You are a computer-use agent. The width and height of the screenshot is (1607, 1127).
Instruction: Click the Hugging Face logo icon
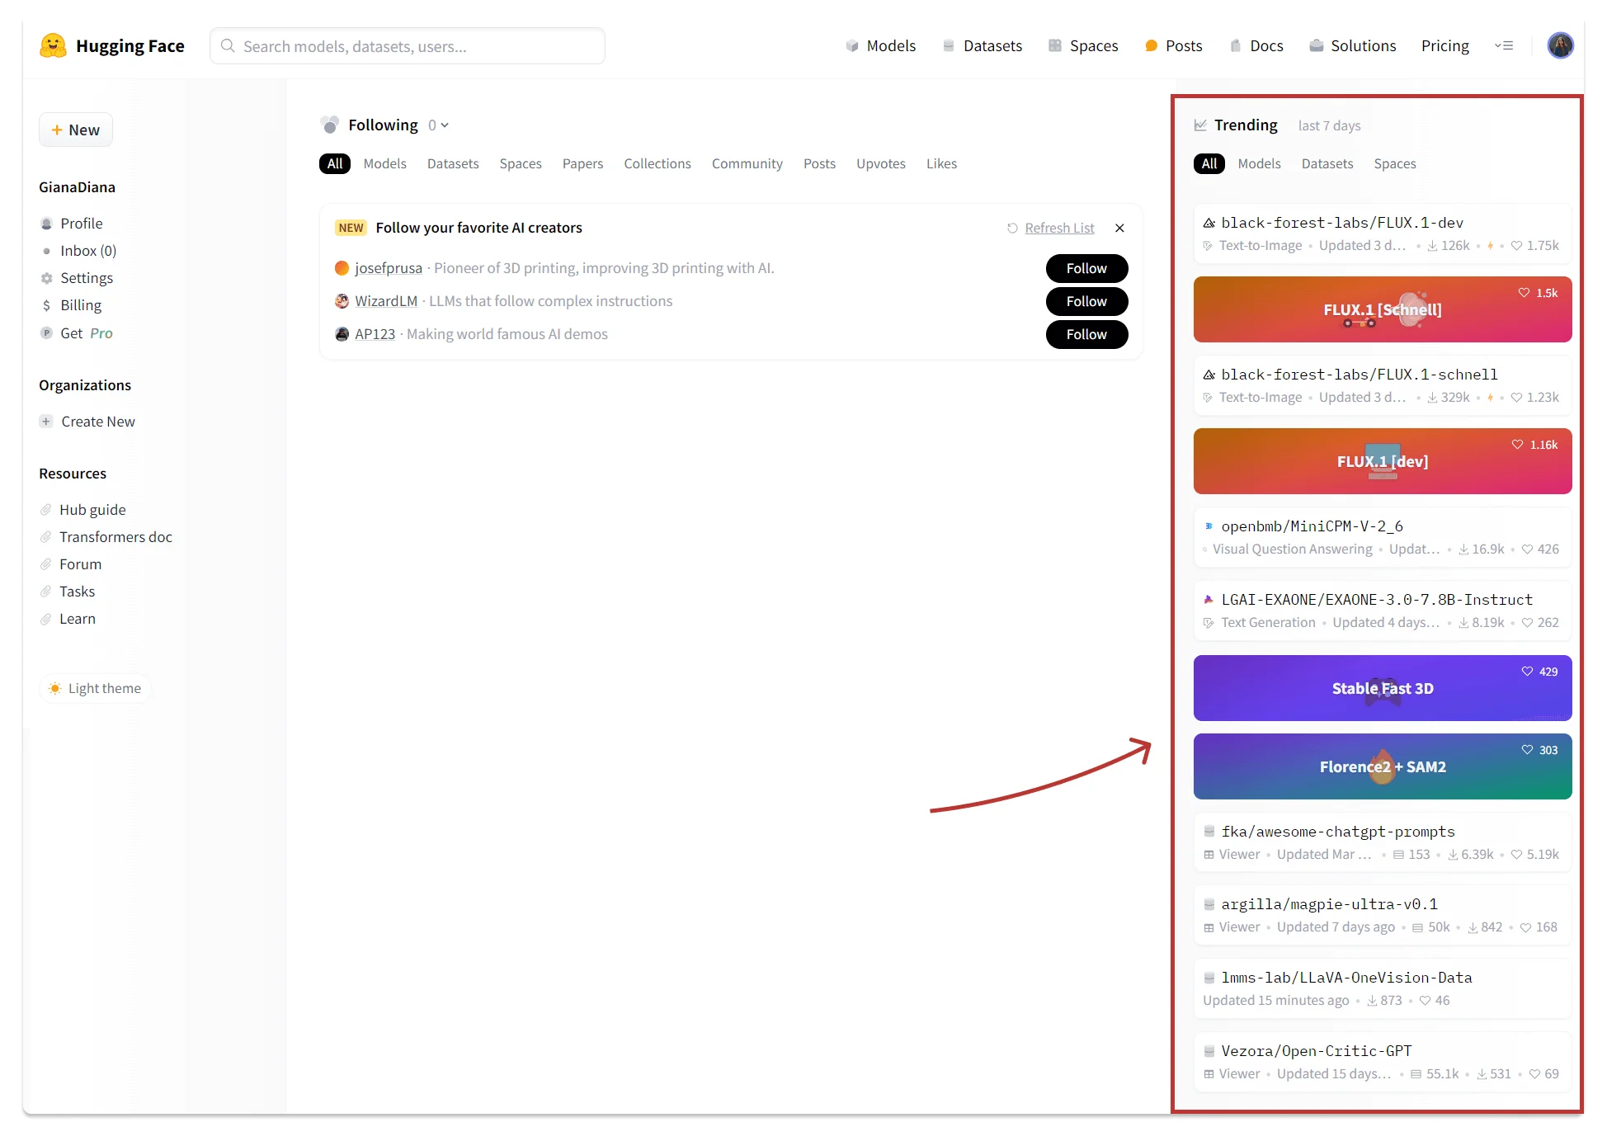[x=53, y=45]
